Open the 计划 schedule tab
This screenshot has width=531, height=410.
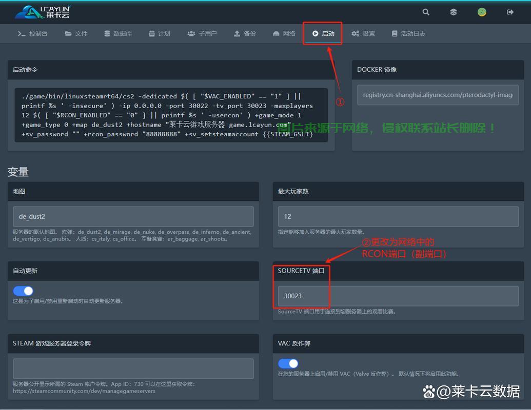[160, 33]
